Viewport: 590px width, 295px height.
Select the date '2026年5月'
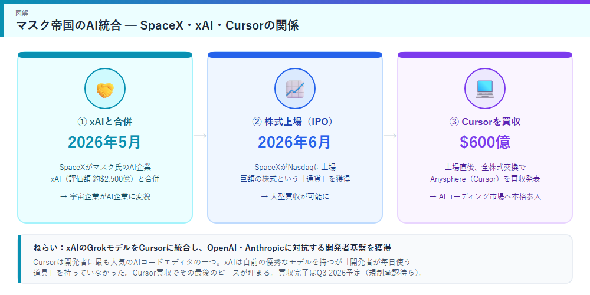pyautogui.click(x=105, y=142)
